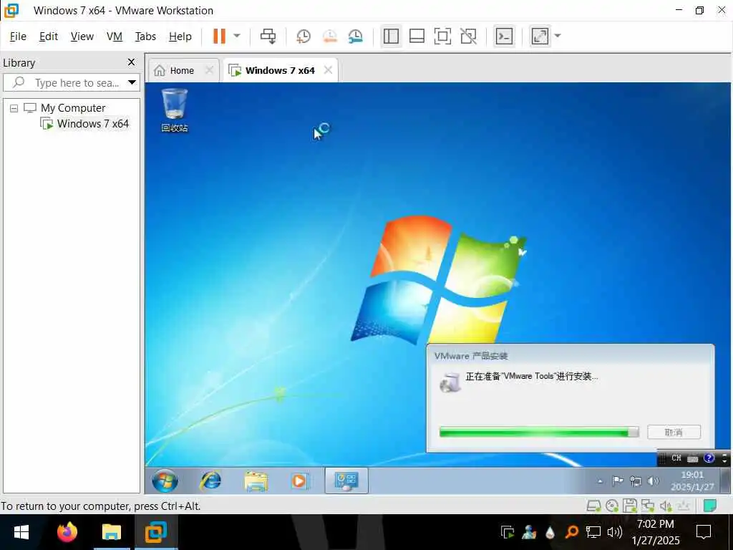Screen dimensions: 733x550
Task: Select the Recycle Bin on guest desktop
Action: [175, 110]
